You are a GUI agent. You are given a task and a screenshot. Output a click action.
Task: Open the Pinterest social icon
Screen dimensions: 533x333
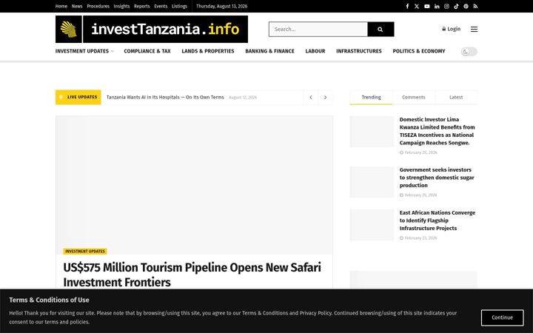pyautogui.click(x=466, y=6)
